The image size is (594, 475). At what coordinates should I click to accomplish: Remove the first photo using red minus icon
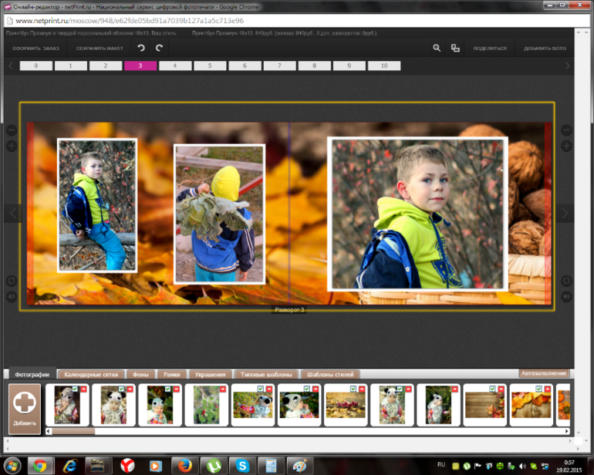click(x=84, y=389)
